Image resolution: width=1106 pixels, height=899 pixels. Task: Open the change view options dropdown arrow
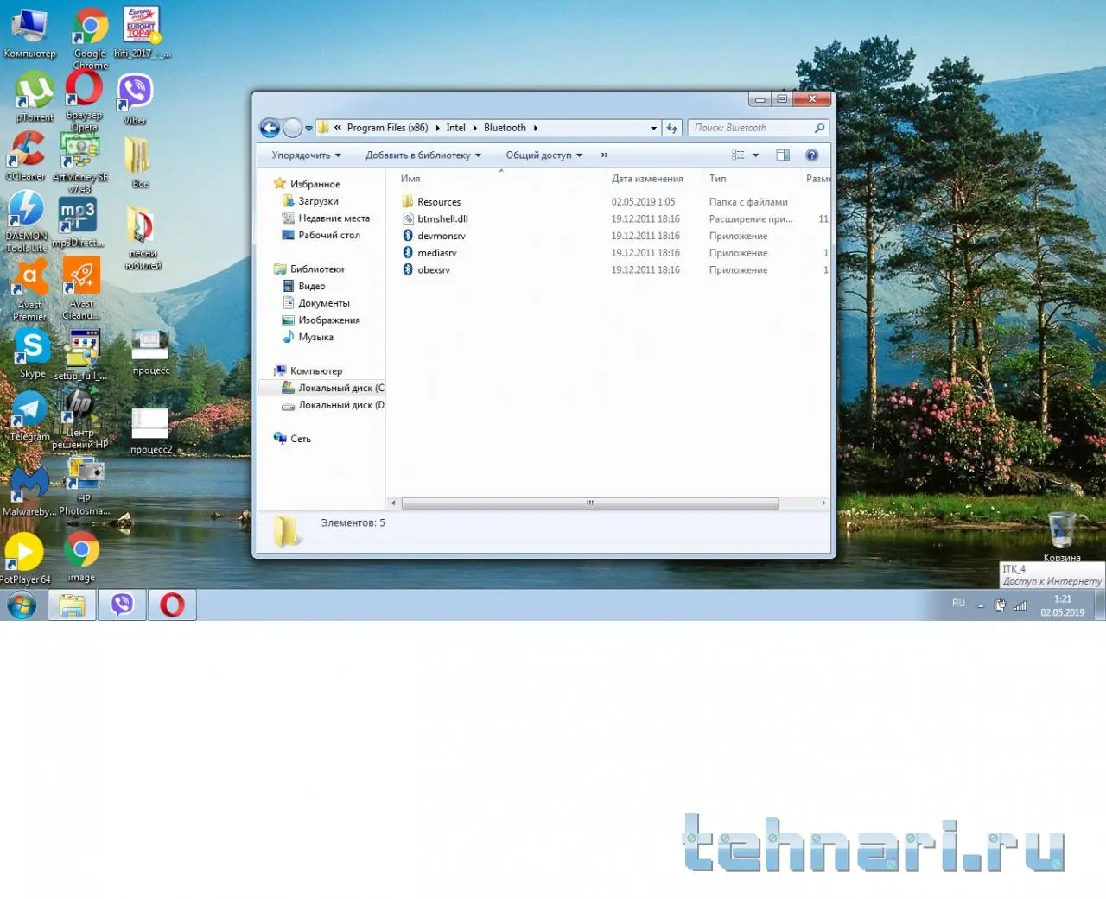tap(756, 155)
